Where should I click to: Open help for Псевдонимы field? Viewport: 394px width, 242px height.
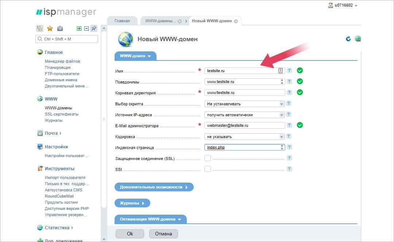point(289,81)
